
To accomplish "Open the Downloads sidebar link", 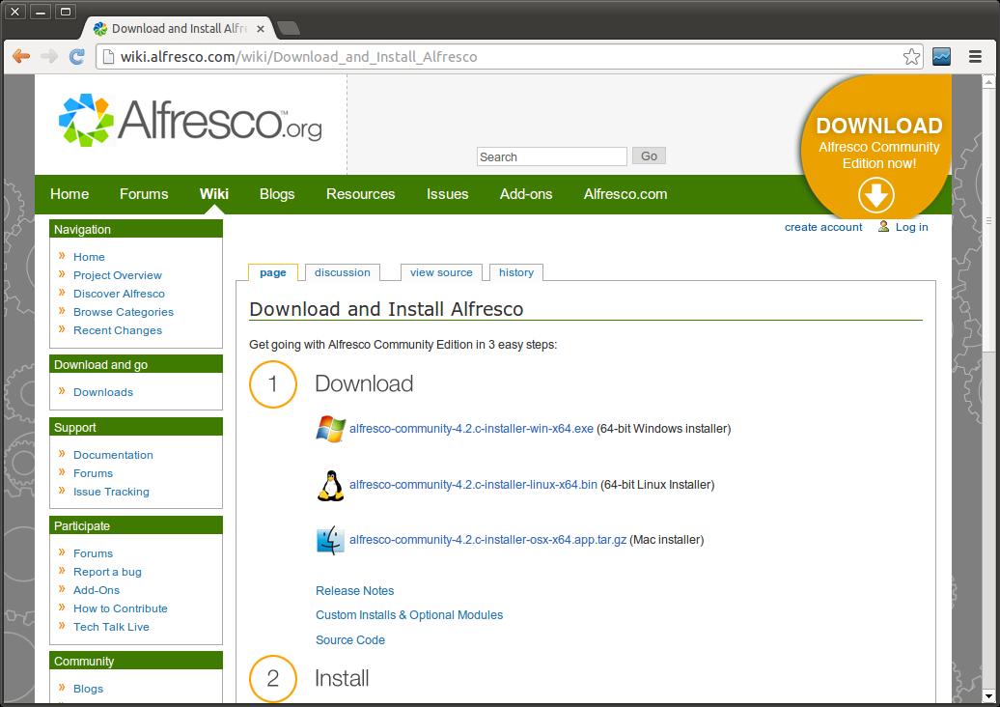I will [103, 392].
